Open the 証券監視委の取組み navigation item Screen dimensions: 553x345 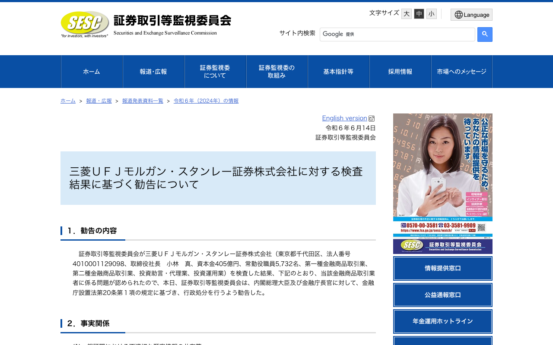(277, 72)
